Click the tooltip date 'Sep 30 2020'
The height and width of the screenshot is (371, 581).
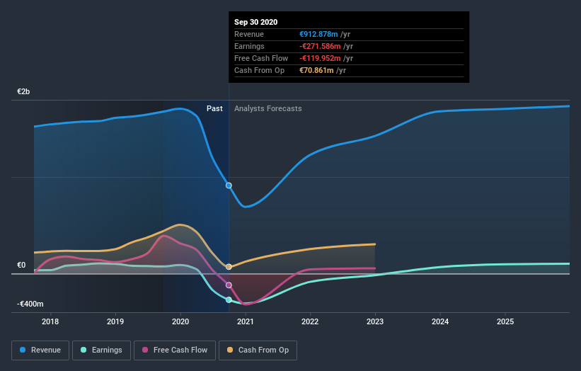[255, 22]
